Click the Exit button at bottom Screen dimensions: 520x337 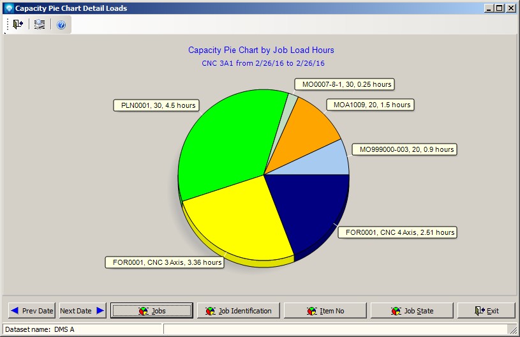pos(487,311)
